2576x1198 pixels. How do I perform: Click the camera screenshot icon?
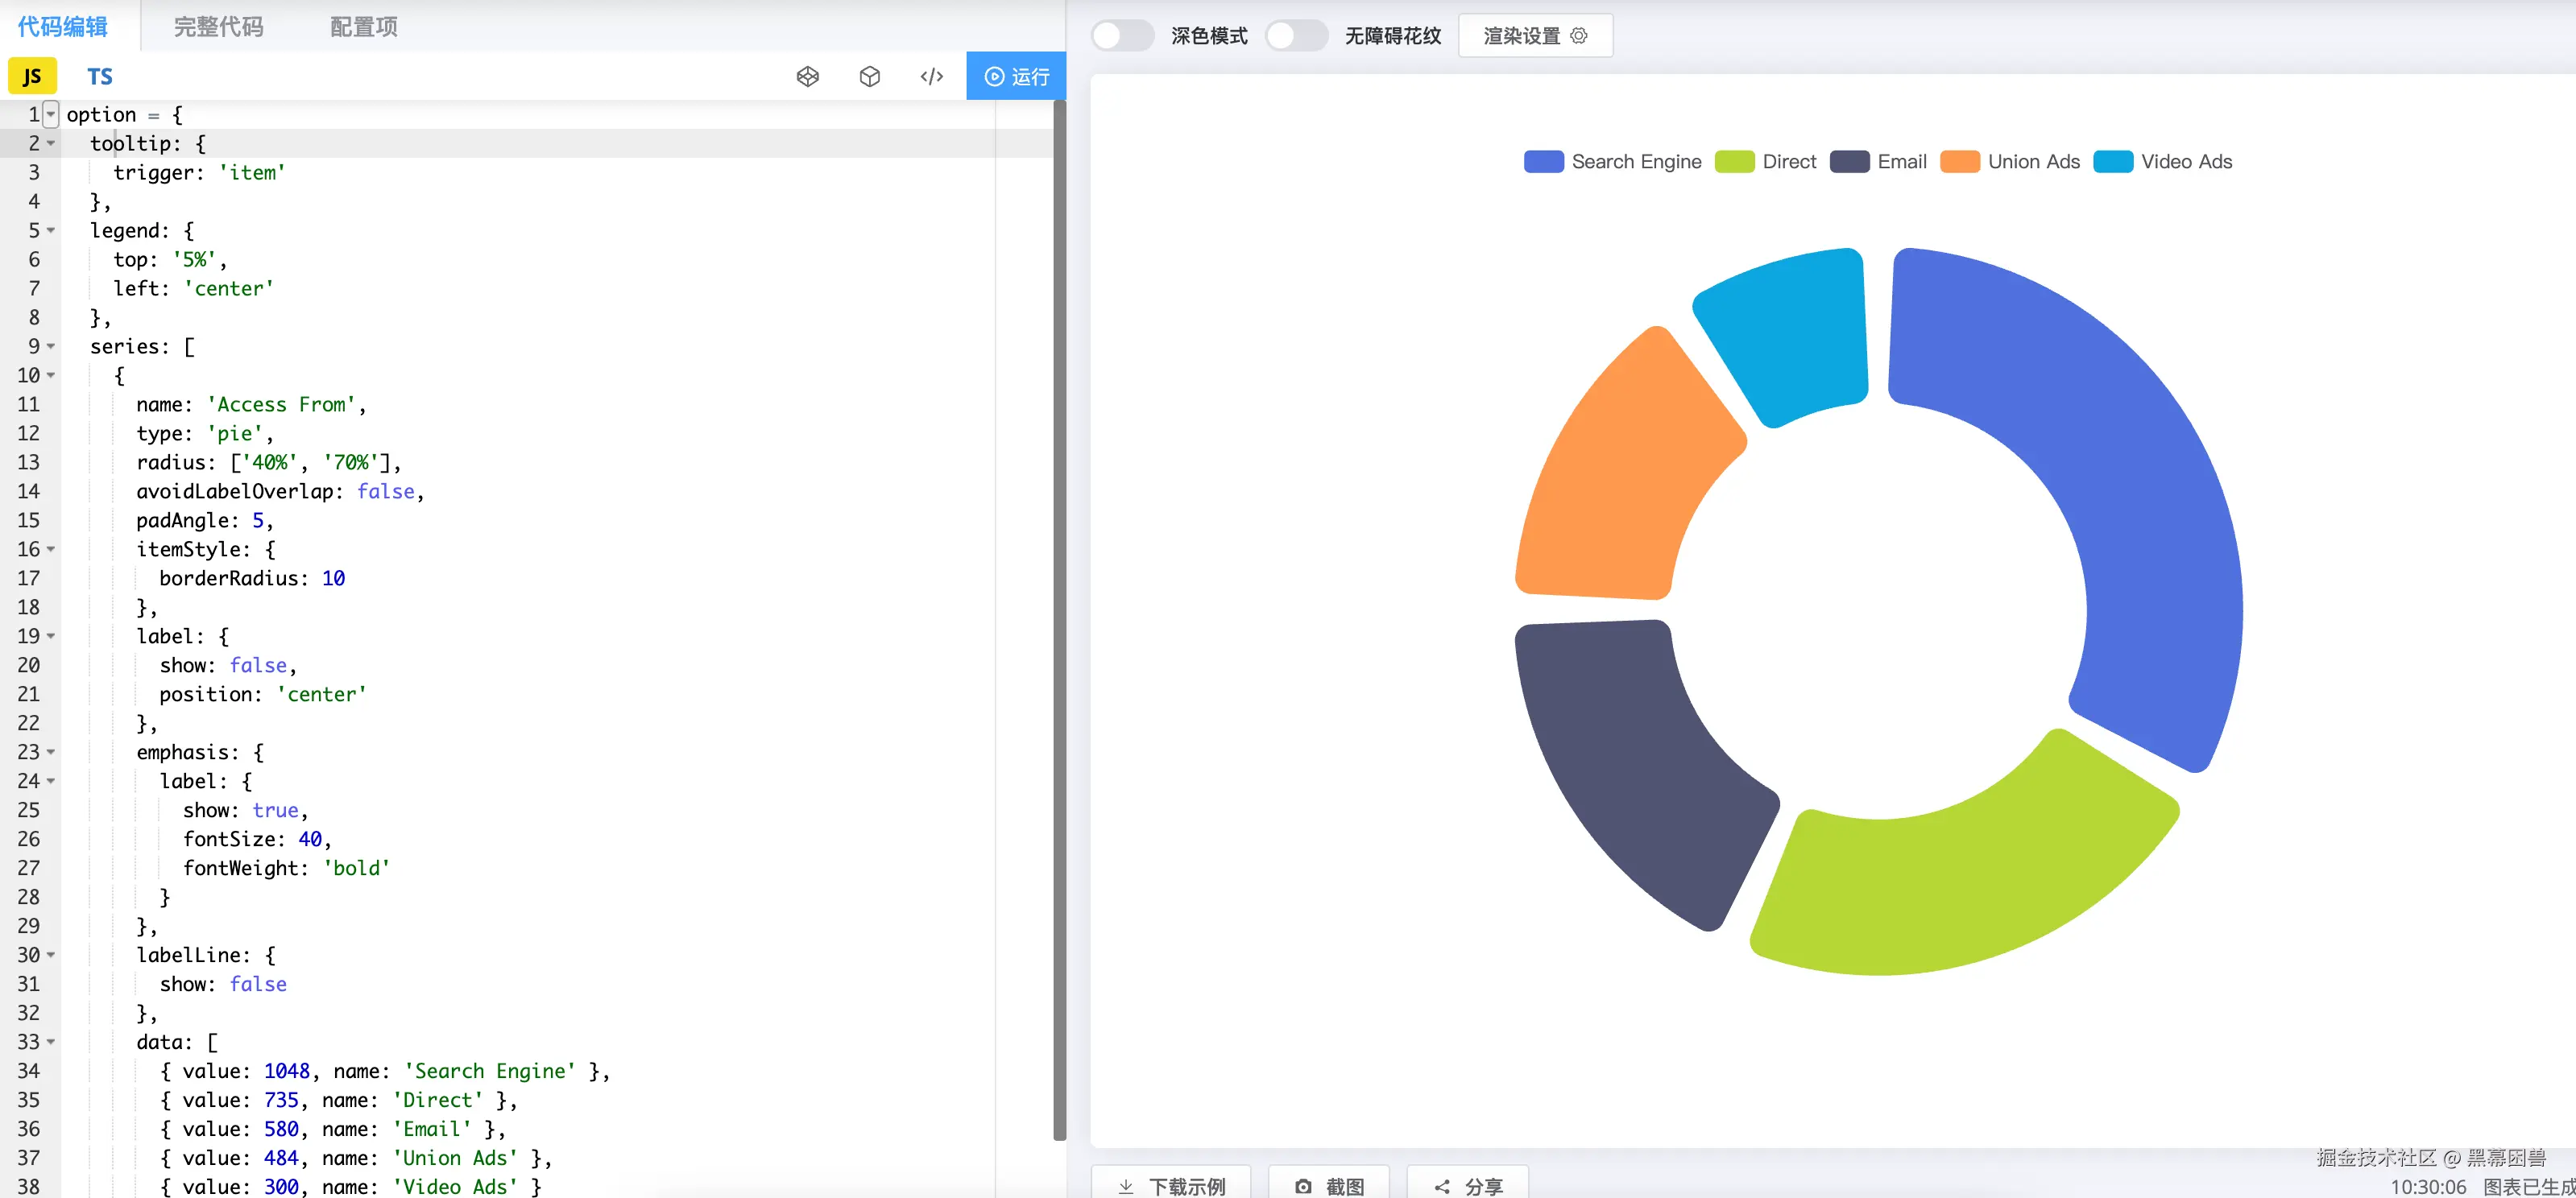[1303, 1186]
